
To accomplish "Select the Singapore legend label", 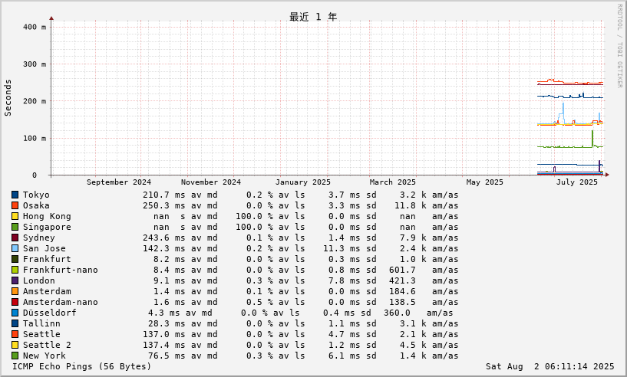I will 47,228.
